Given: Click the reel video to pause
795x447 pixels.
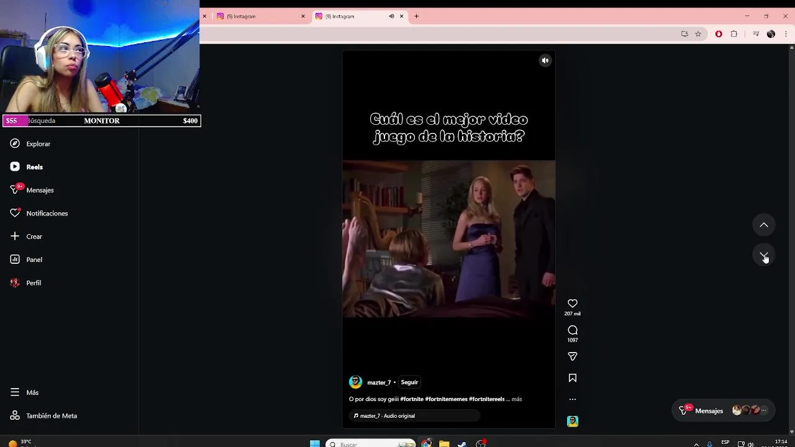Looking at the screenshot, I should point(448,239).
